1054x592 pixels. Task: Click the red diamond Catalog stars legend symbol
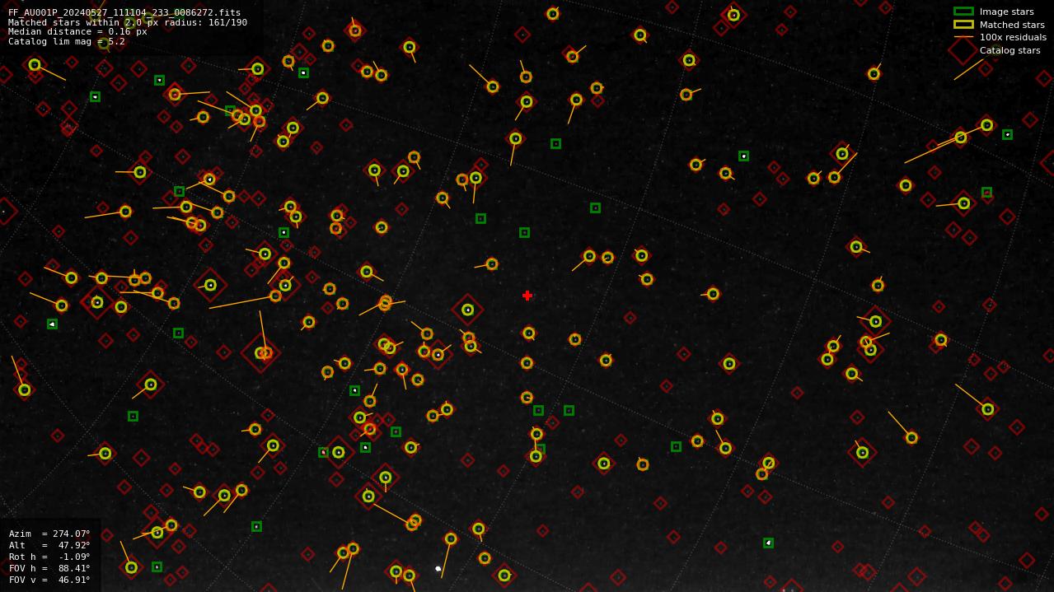click(963, 50)
